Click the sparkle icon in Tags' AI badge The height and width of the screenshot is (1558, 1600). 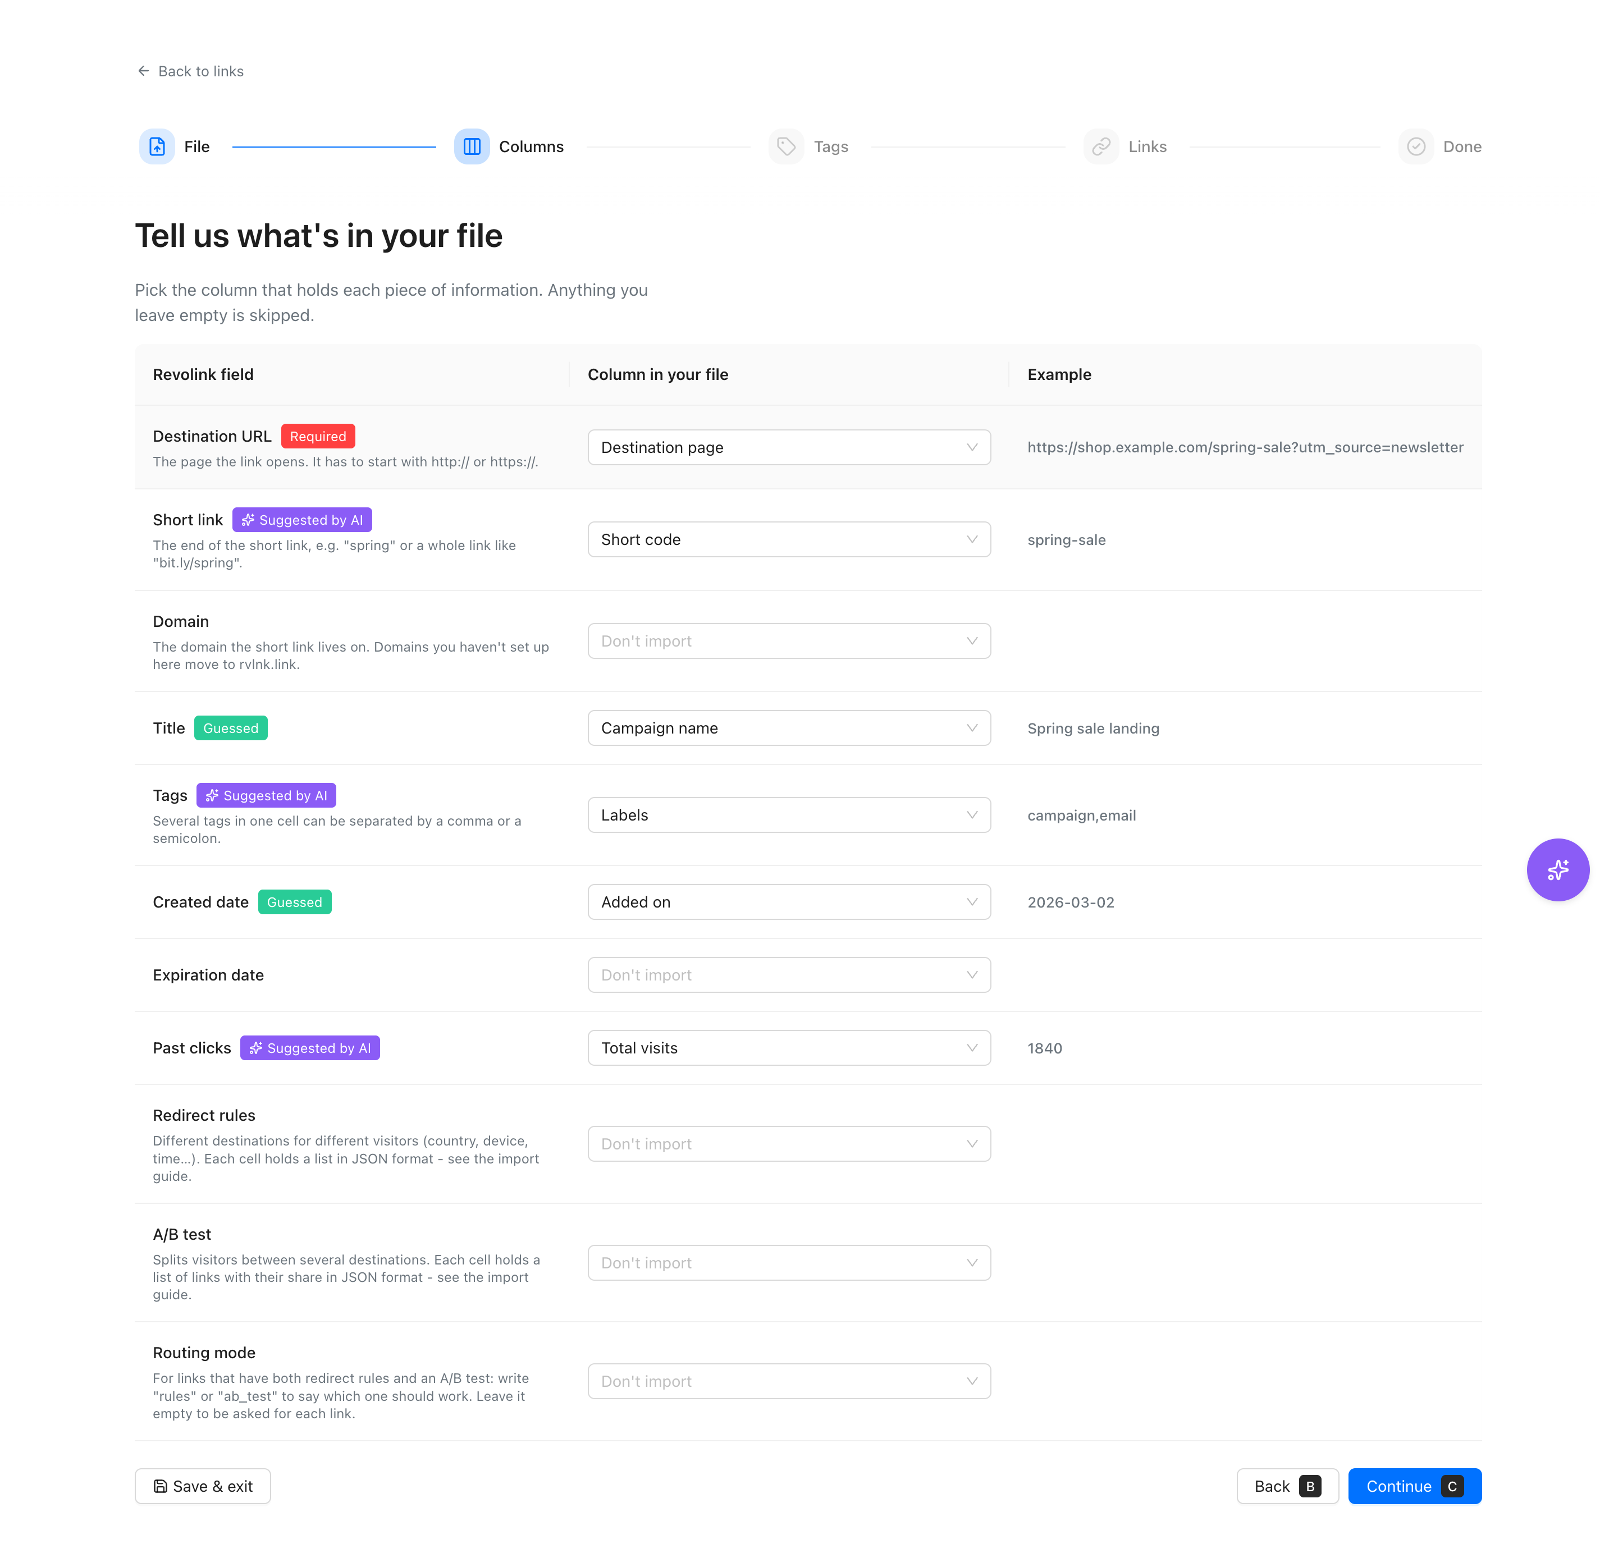[212, 795]
